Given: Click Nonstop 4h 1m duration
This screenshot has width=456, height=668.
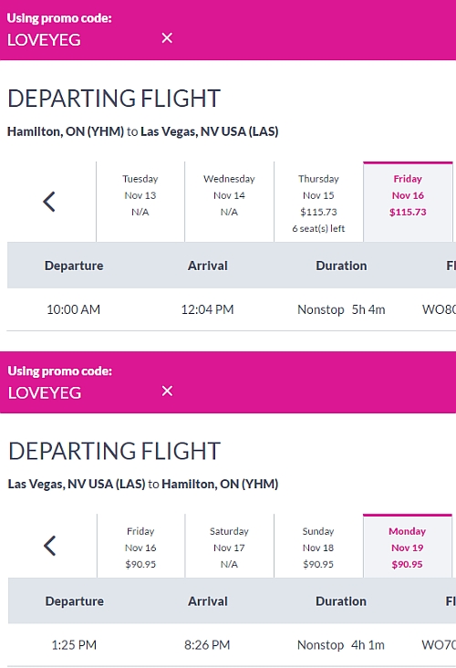Looking at the screenshot, I should (340, 644).
